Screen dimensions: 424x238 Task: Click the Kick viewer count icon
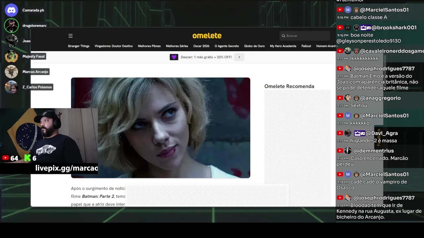tap(27, 158)
